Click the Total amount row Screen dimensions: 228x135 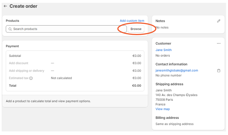pos(75,86)
